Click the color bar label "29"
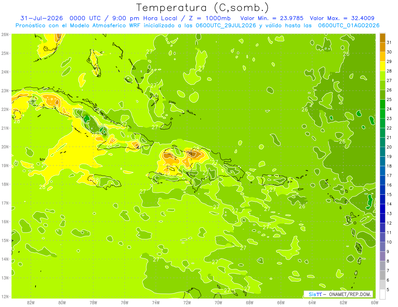Image resolution: width=398 pixels, height=307 pixels. (389, 61)
